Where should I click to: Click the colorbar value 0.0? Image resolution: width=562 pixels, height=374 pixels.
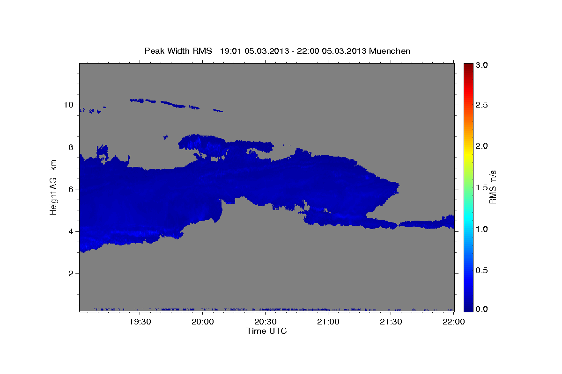(x=482, y=309)
